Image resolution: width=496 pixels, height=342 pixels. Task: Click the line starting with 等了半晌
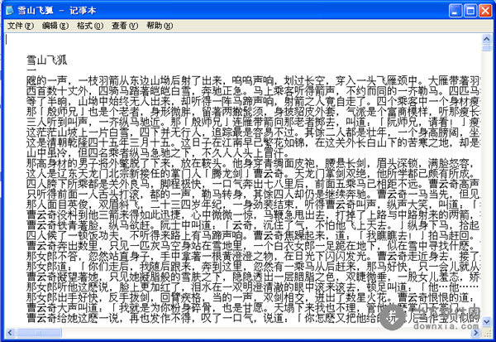point(253,101)
